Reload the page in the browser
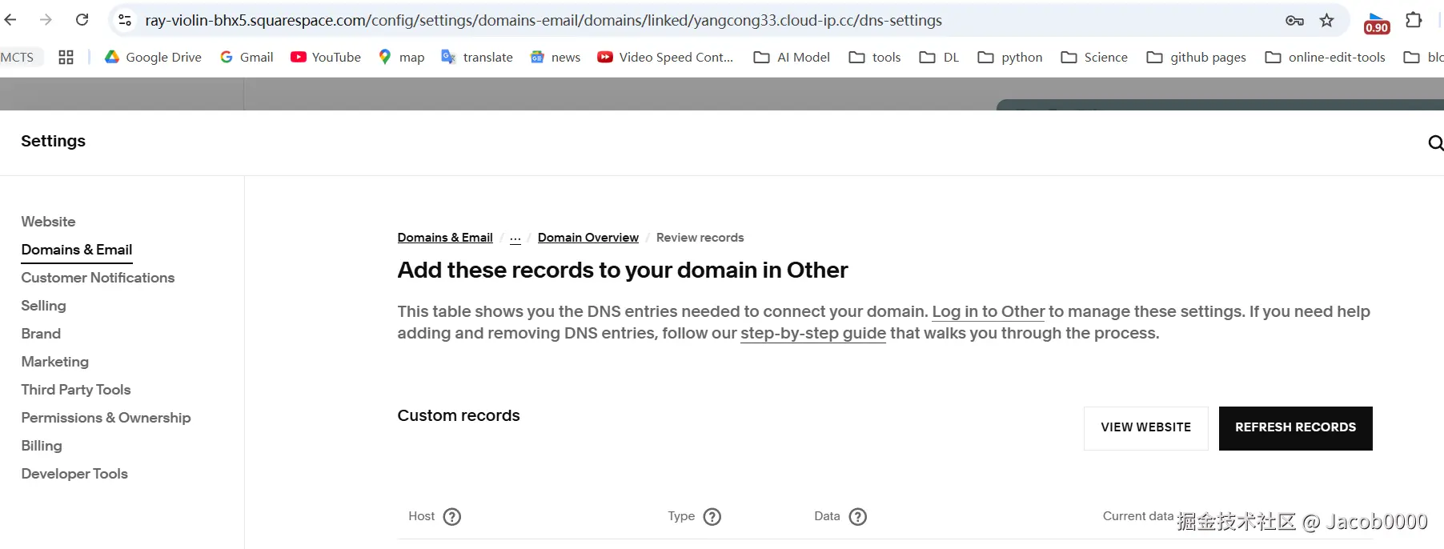Screen dimensions: 1444x549 point(82,20)
